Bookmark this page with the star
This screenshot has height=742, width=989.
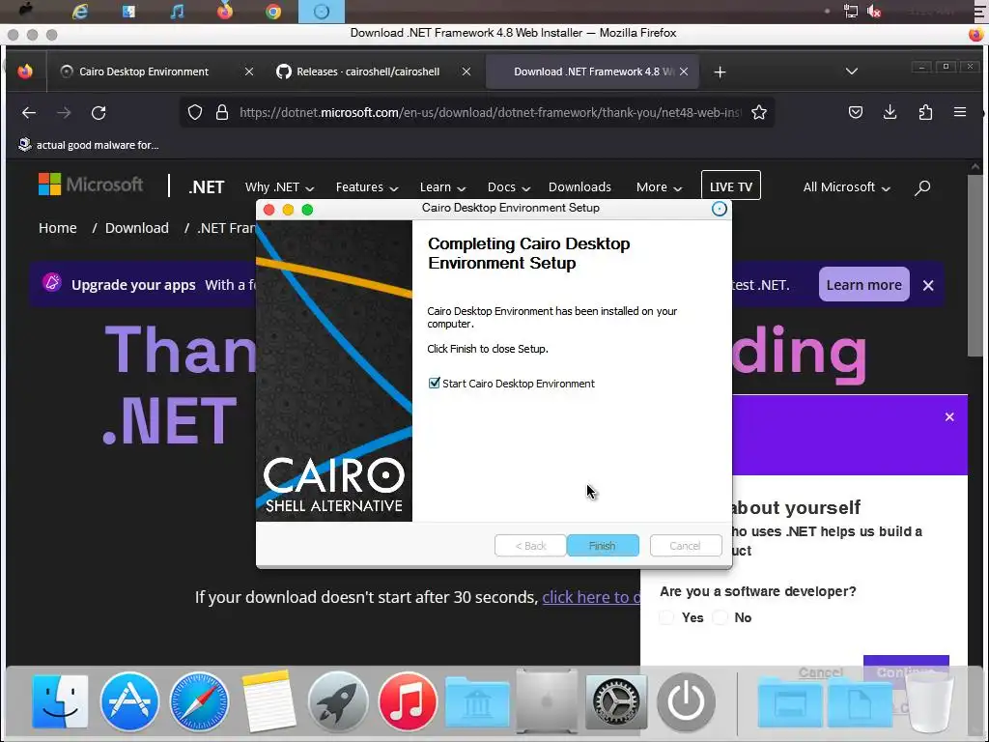click(759, 112)
